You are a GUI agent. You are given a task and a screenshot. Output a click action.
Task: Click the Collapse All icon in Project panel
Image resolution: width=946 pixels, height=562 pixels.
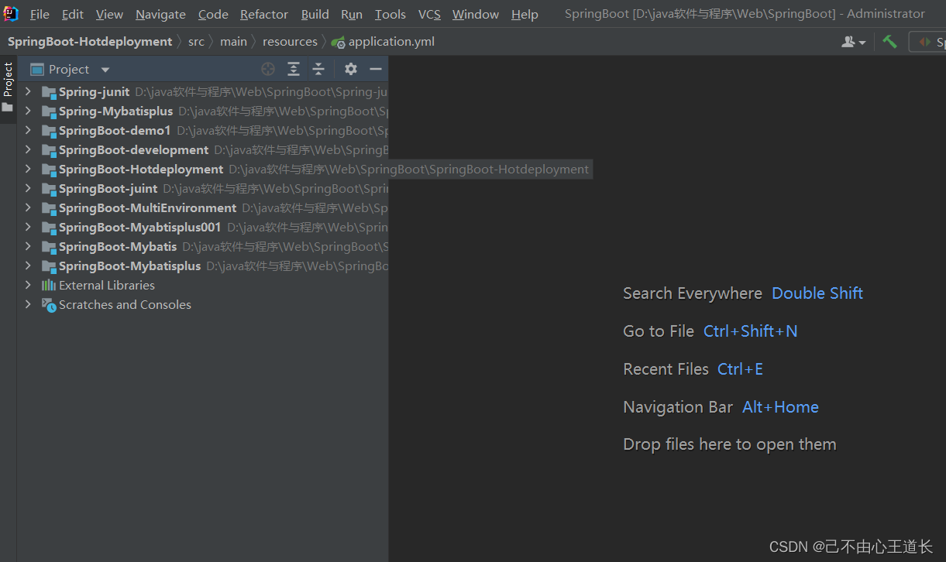[318, 69]
